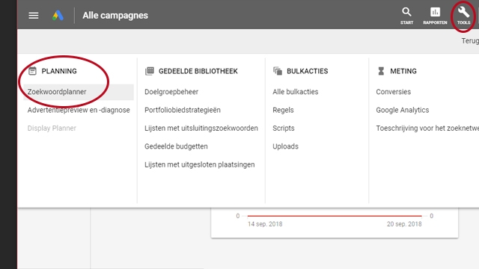Click the Google Ads logo
The height and width of the screenshot is (269, 479).
tap(58, 16)
